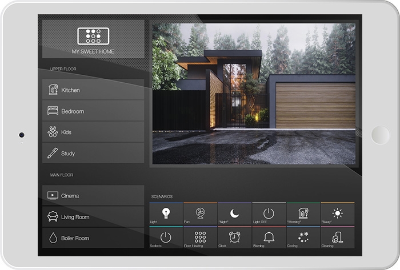This screenshot has width=400, height=270.
Task: Open the Bedroom room
Action: [93, 111]
